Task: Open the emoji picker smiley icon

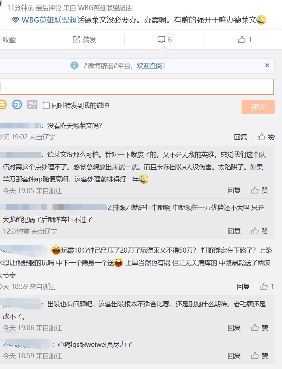Action: click(x=2, y=104)
